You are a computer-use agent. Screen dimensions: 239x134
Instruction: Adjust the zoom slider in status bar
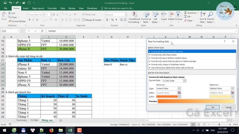coord(219,124)
